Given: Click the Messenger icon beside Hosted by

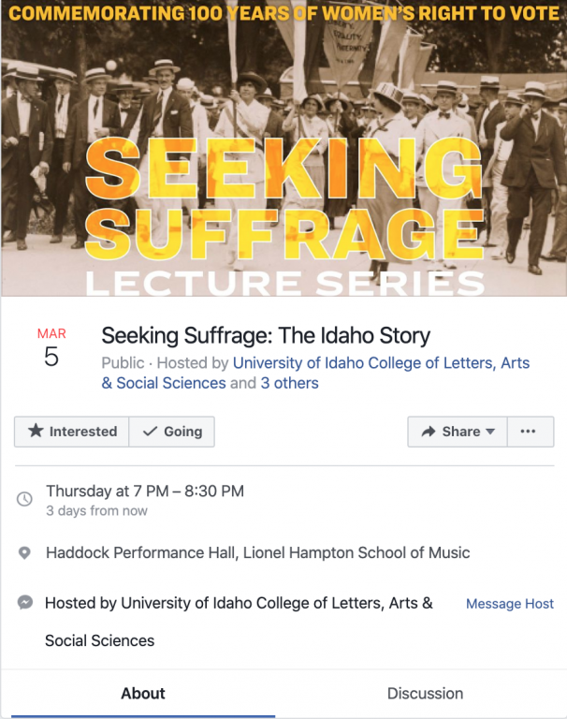Looking at the screenshot, I should click(25, 604).
